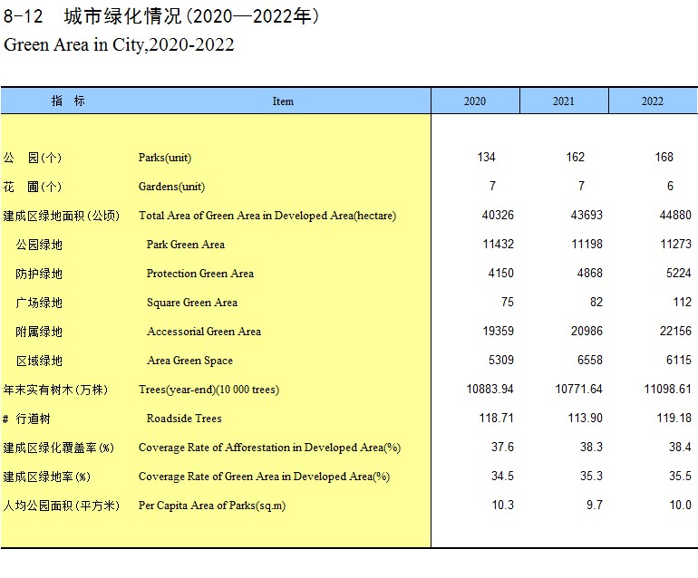Select '建成区绿地率(%)' label

click(x=46, y=477)
